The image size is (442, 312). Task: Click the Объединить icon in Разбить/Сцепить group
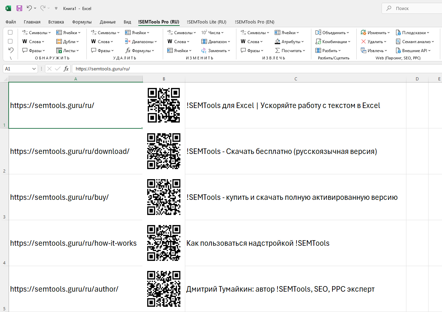331,32
